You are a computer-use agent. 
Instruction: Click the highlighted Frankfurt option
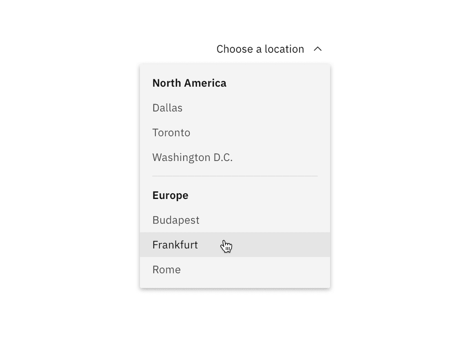175,245
